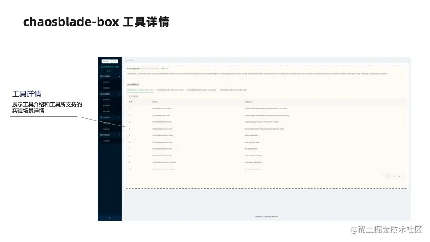Screen dimensions: 430x242
Task: Collapse the 实验管理 sidebar group arrow
Action: (x=119, y=76)
